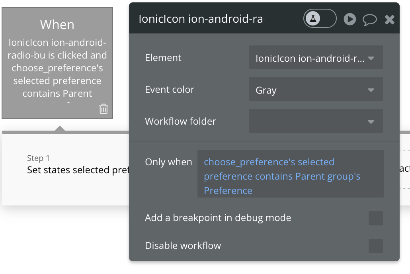Viewport: 410px width, 274px height.
Task: Toggle the experimental flask switch
Action: click(x=320, y=19)
